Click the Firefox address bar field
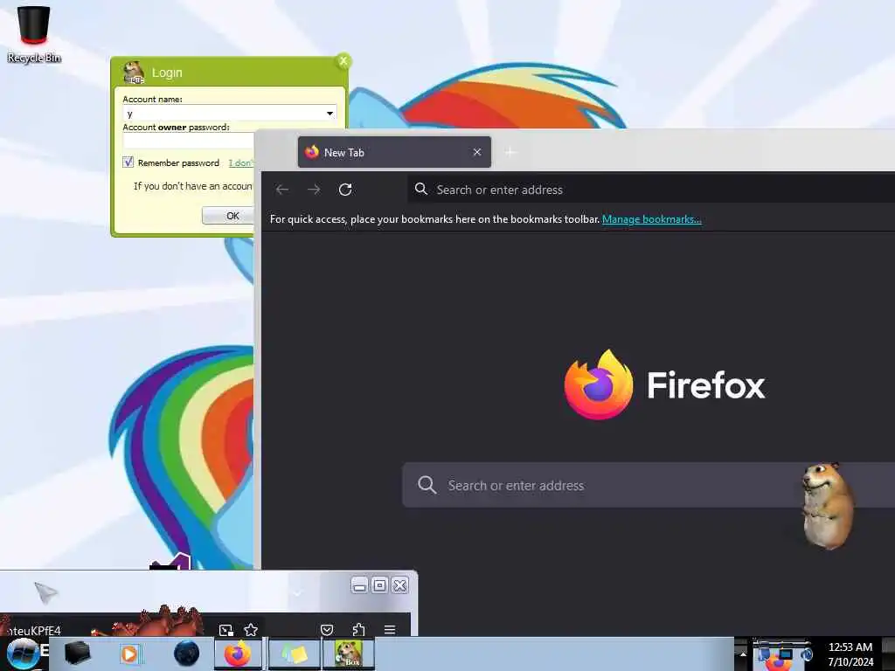 pyautogui.click(x=650, y=190)
